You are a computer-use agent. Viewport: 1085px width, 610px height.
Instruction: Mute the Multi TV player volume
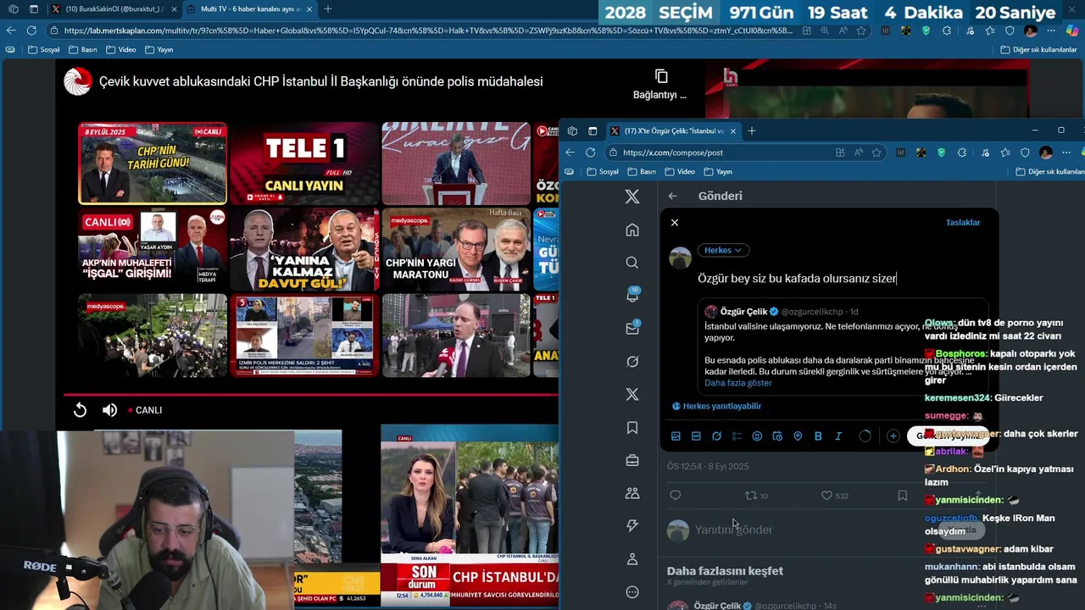110,410
